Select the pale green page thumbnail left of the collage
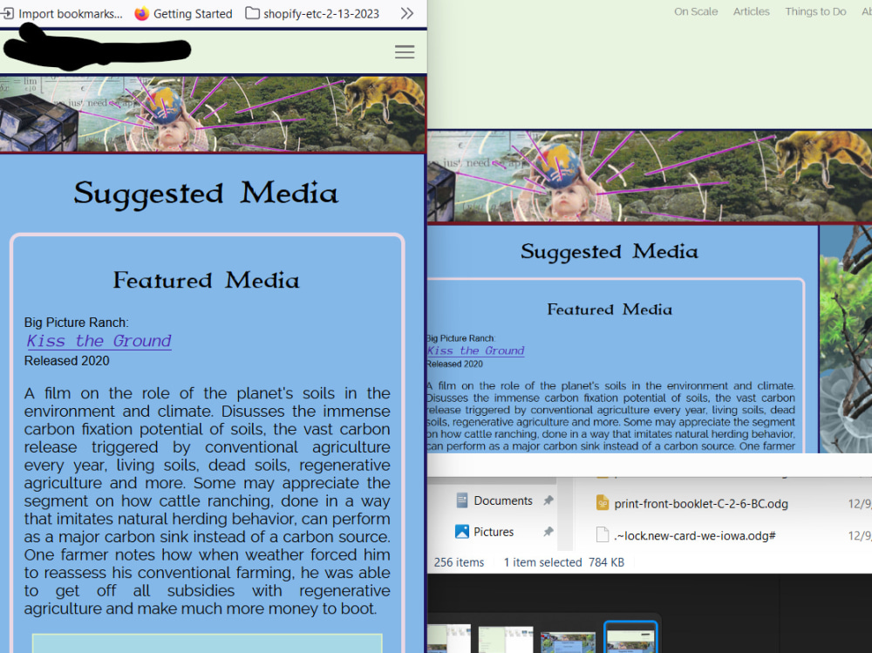Image resolution: width=872 pixels, height=653 pixels. 506,640
